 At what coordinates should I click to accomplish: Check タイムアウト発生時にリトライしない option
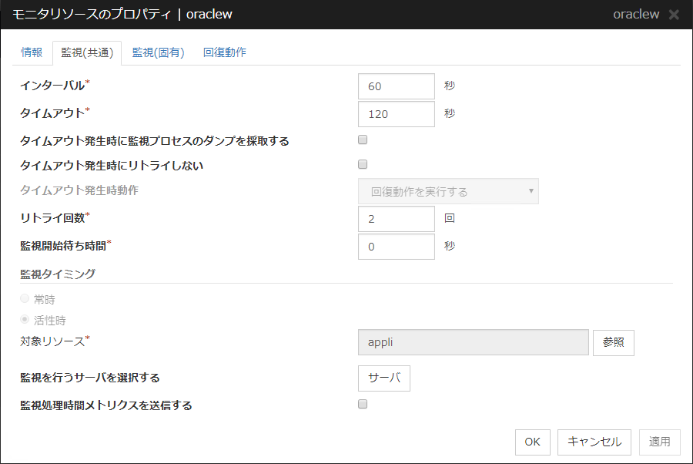coord(362,164)
